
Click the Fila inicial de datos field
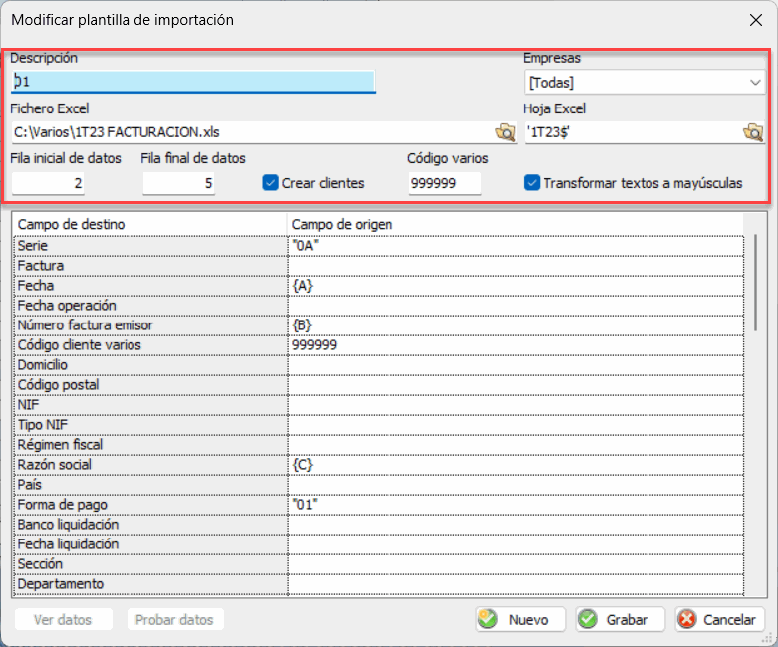point(48,183)
